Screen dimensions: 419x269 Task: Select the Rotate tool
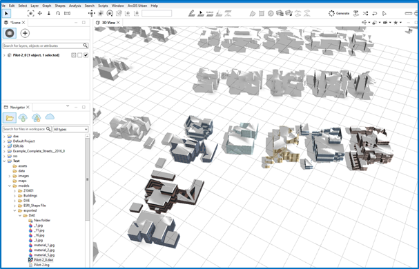click(x=58, y=13)
